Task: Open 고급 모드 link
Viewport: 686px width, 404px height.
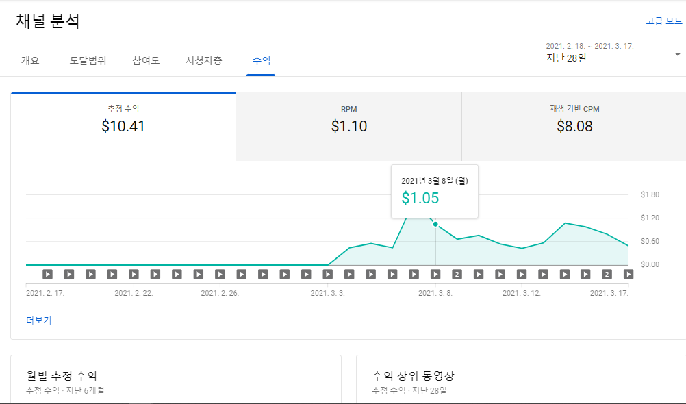Action: 663,21
